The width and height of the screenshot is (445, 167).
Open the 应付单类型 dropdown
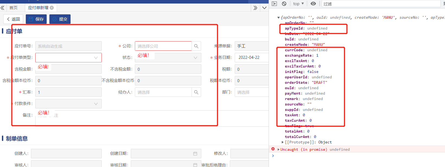(x=68, y=57)
